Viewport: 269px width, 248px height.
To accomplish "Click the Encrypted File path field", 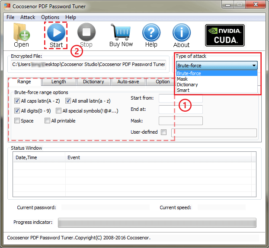I will click(x=88, y=65).
